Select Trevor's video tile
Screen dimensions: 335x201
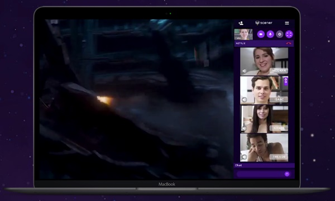(264, 147)
